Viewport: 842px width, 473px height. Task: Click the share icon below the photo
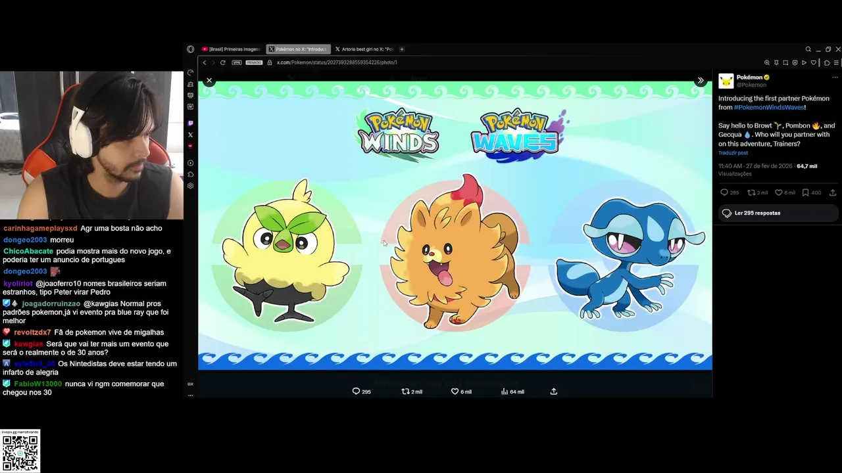554,391
